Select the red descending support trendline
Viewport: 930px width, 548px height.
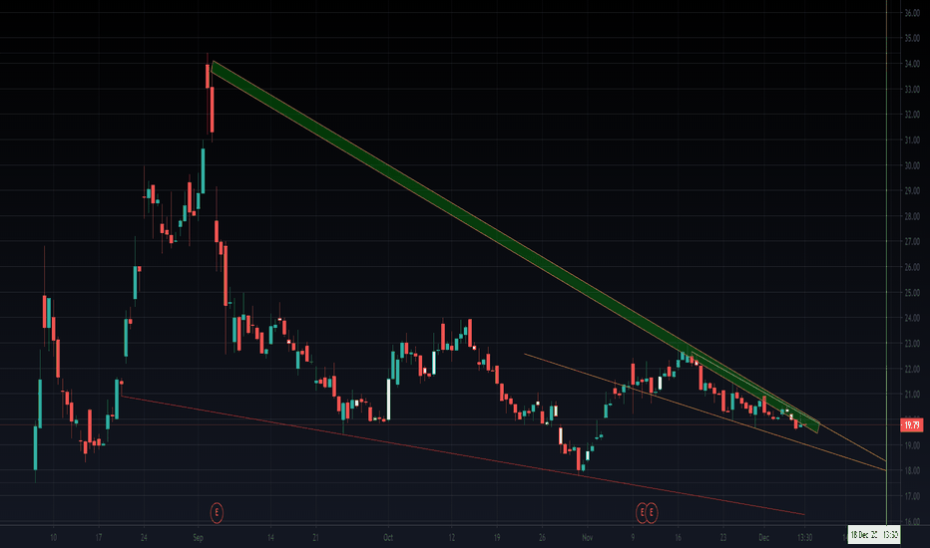tap(463, 455)
